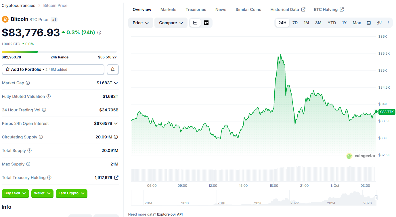Open the Buy / Sell dropdown

(x=16, y=193)
